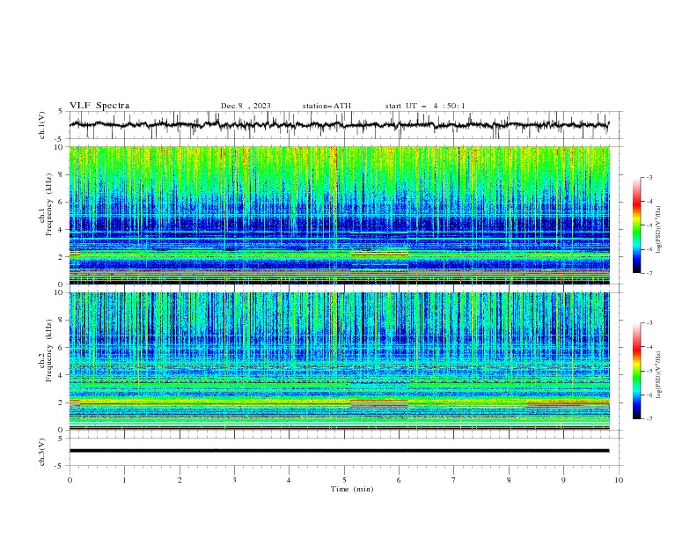Click the '-5' tick on ch.1(V) axis
697x539 pixels.
[x=59, y=139]
